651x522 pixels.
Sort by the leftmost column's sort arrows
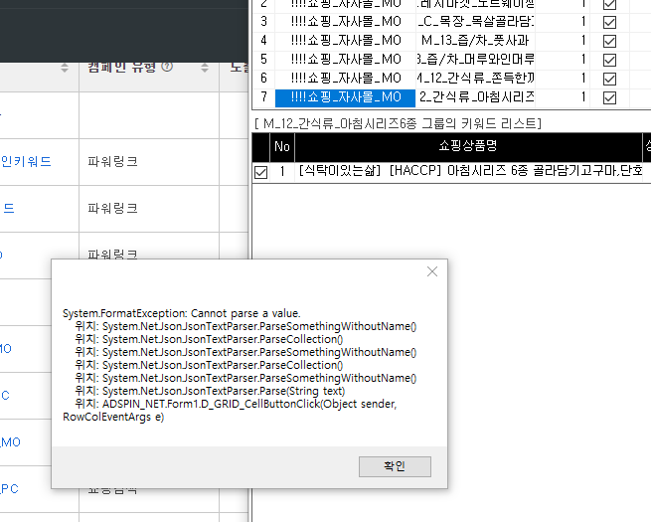click(65, 67)
